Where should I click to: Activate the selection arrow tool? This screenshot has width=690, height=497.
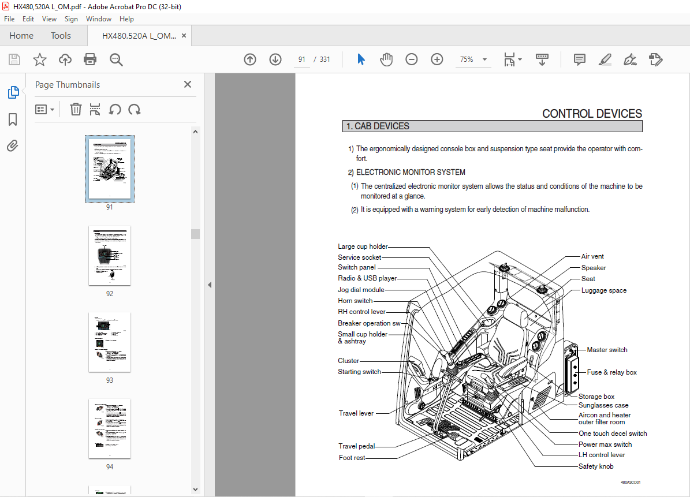[361, 59]
